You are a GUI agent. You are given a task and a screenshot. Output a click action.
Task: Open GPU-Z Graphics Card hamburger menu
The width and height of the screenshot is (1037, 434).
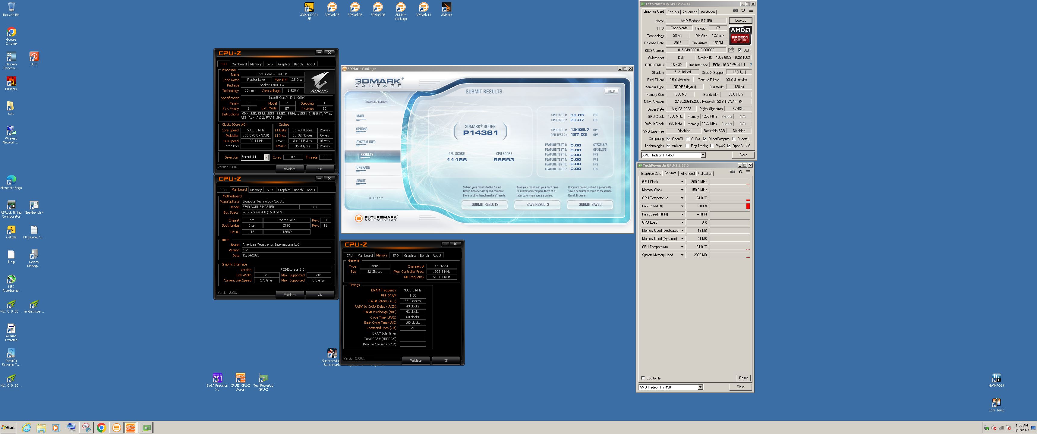(x=751, y=11)
